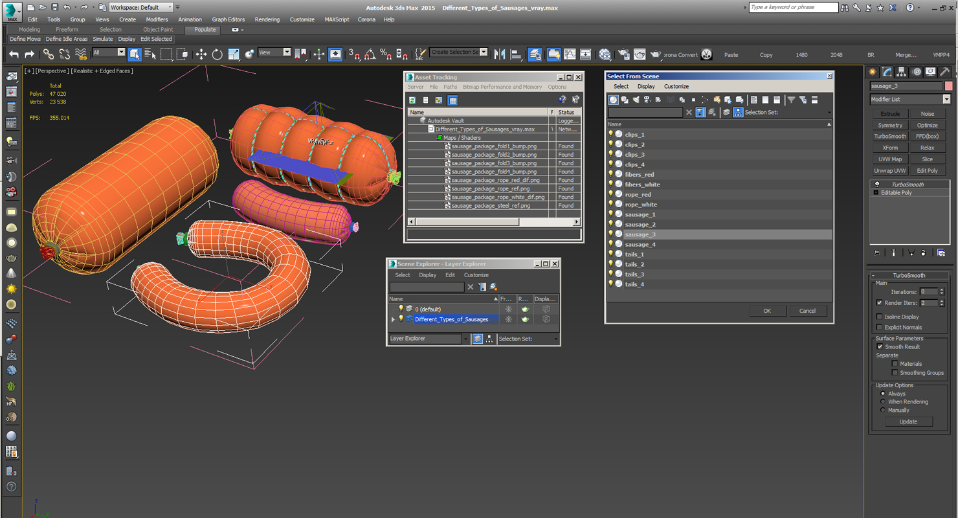This screenshot has height=518, width=958.
Task: Click the Asset Tracking horizontal scrollbar
Action: point(493,221)
